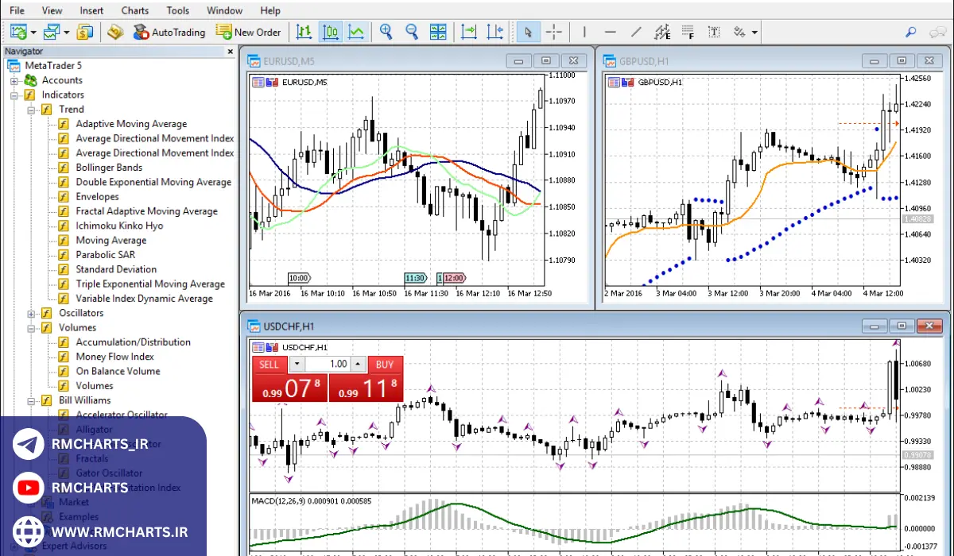Open the Charts menu
The width and height of the screenshot is (954, 556).
(134, 10)
